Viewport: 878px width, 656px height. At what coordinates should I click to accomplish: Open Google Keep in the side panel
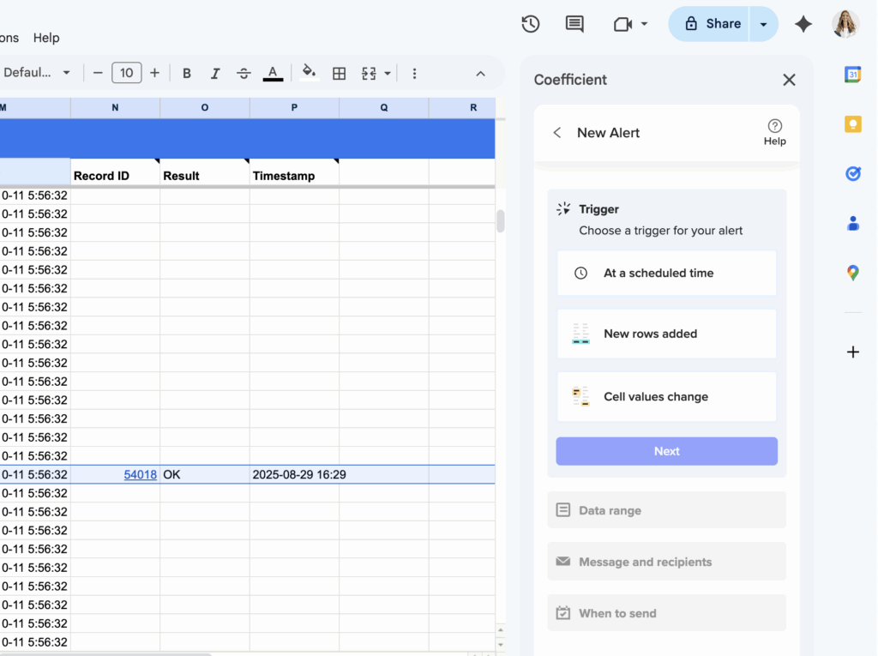click(x=852, y=123)
